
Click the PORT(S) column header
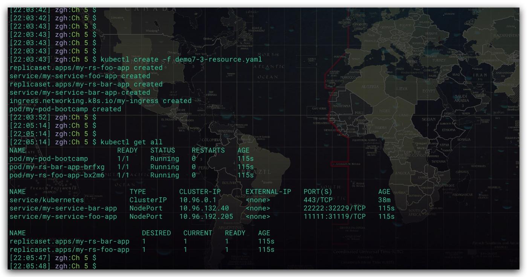point(318,192)
